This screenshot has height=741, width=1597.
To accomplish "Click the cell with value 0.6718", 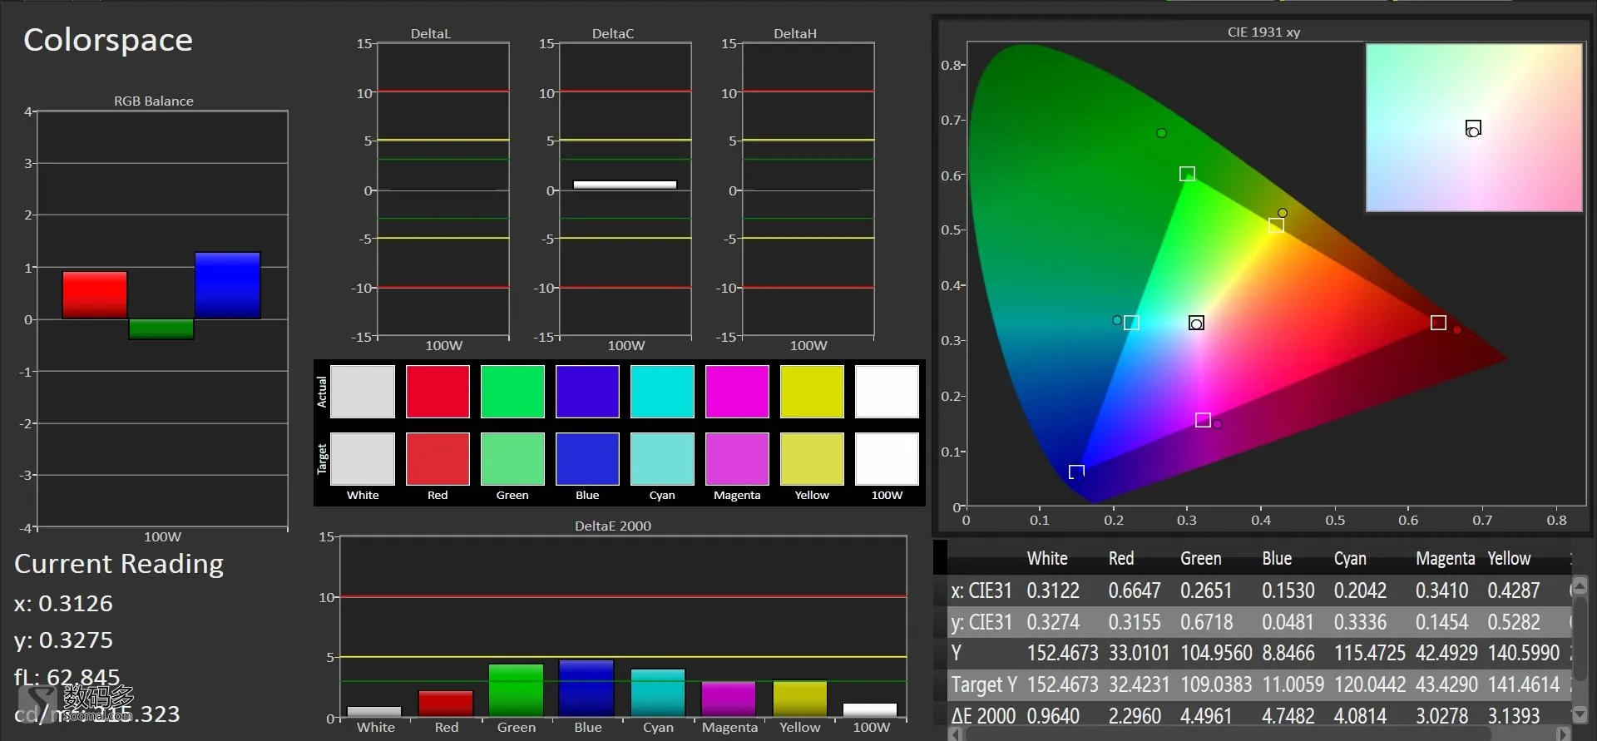I will (1207, 622).
